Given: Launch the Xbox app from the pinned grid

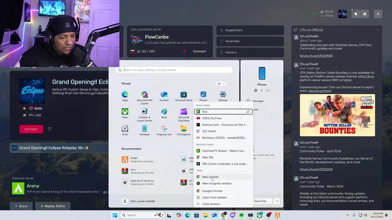Looking at the screenshot, I should click(x=125, y=113).
